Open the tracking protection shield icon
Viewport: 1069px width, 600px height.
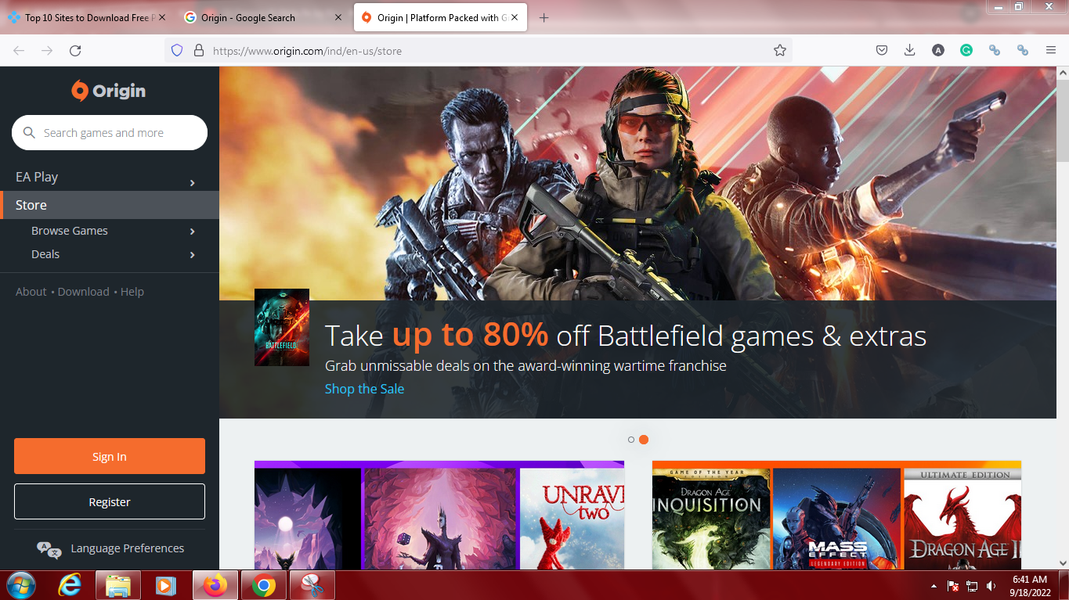pyautogui.click(x=177, y=51)
